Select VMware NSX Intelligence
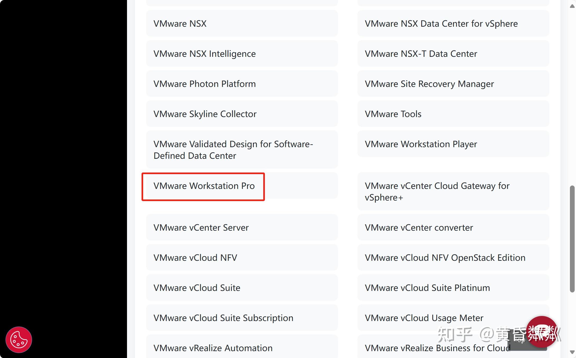 pos(205,54)
